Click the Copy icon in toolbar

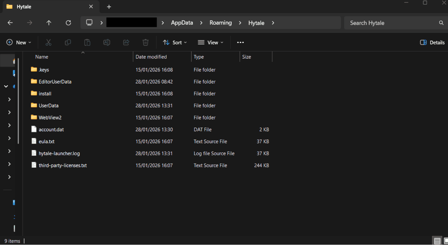(68, 42)
